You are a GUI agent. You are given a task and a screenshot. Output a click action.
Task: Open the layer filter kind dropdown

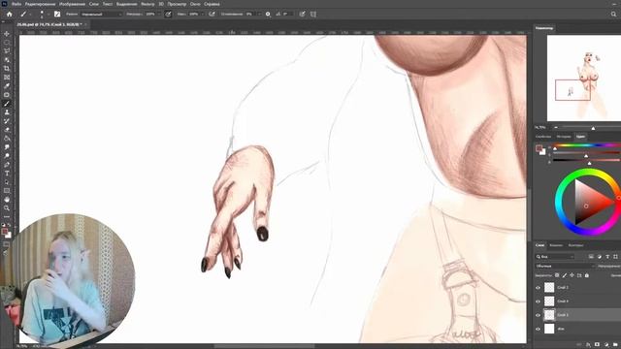click(554, 257)
